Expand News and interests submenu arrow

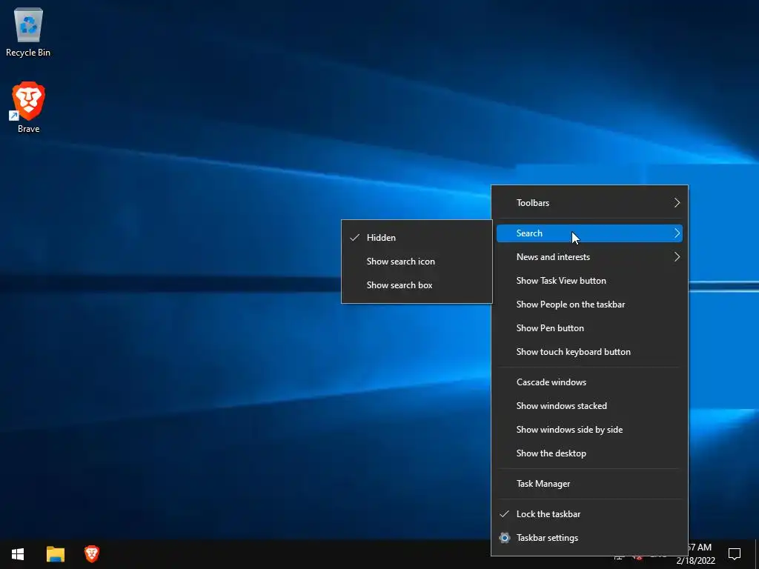click(x=677, y=257)
